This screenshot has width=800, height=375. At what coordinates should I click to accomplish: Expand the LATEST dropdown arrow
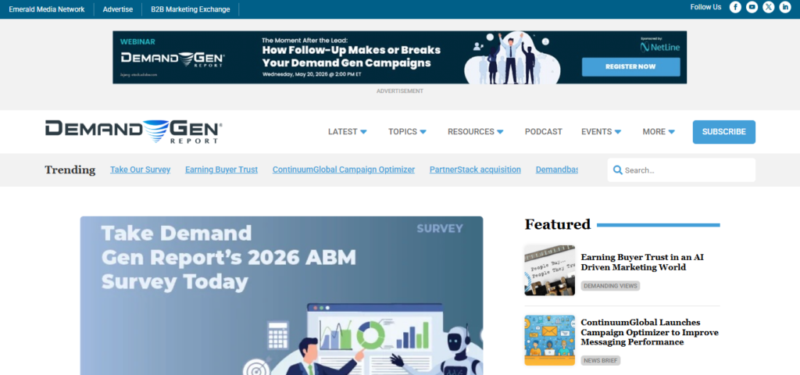[363, 131]
